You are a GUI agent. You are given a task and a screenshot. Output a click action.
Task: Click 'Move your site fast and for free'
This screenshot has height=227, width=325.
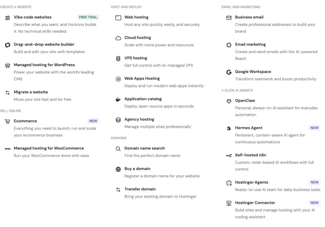pos(42,99)
